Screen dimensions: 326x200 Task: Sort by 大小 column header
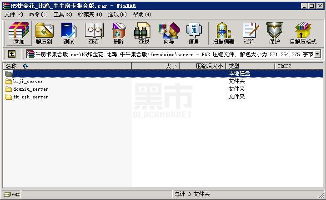[155, 66]
